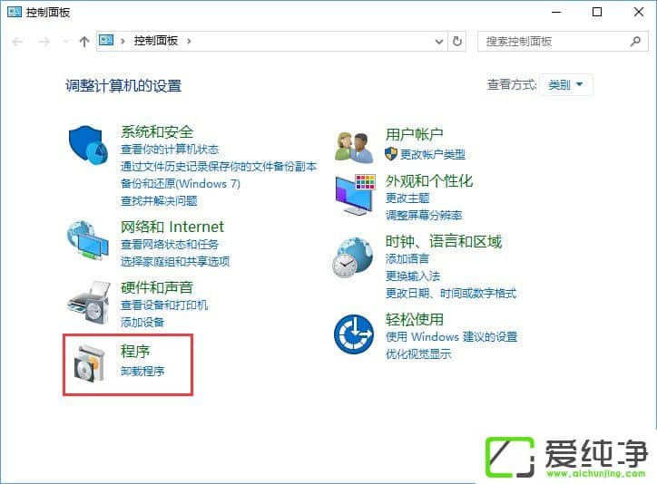
Task: Open the Network and Internet globe icon
Action: tap(88, 240)
